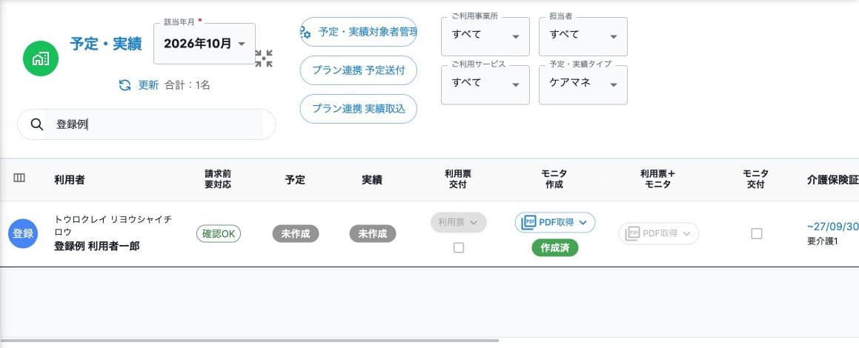Click モニタ交付 column header
This screenshot has height=348, width=859.
(x=756, y=179)
